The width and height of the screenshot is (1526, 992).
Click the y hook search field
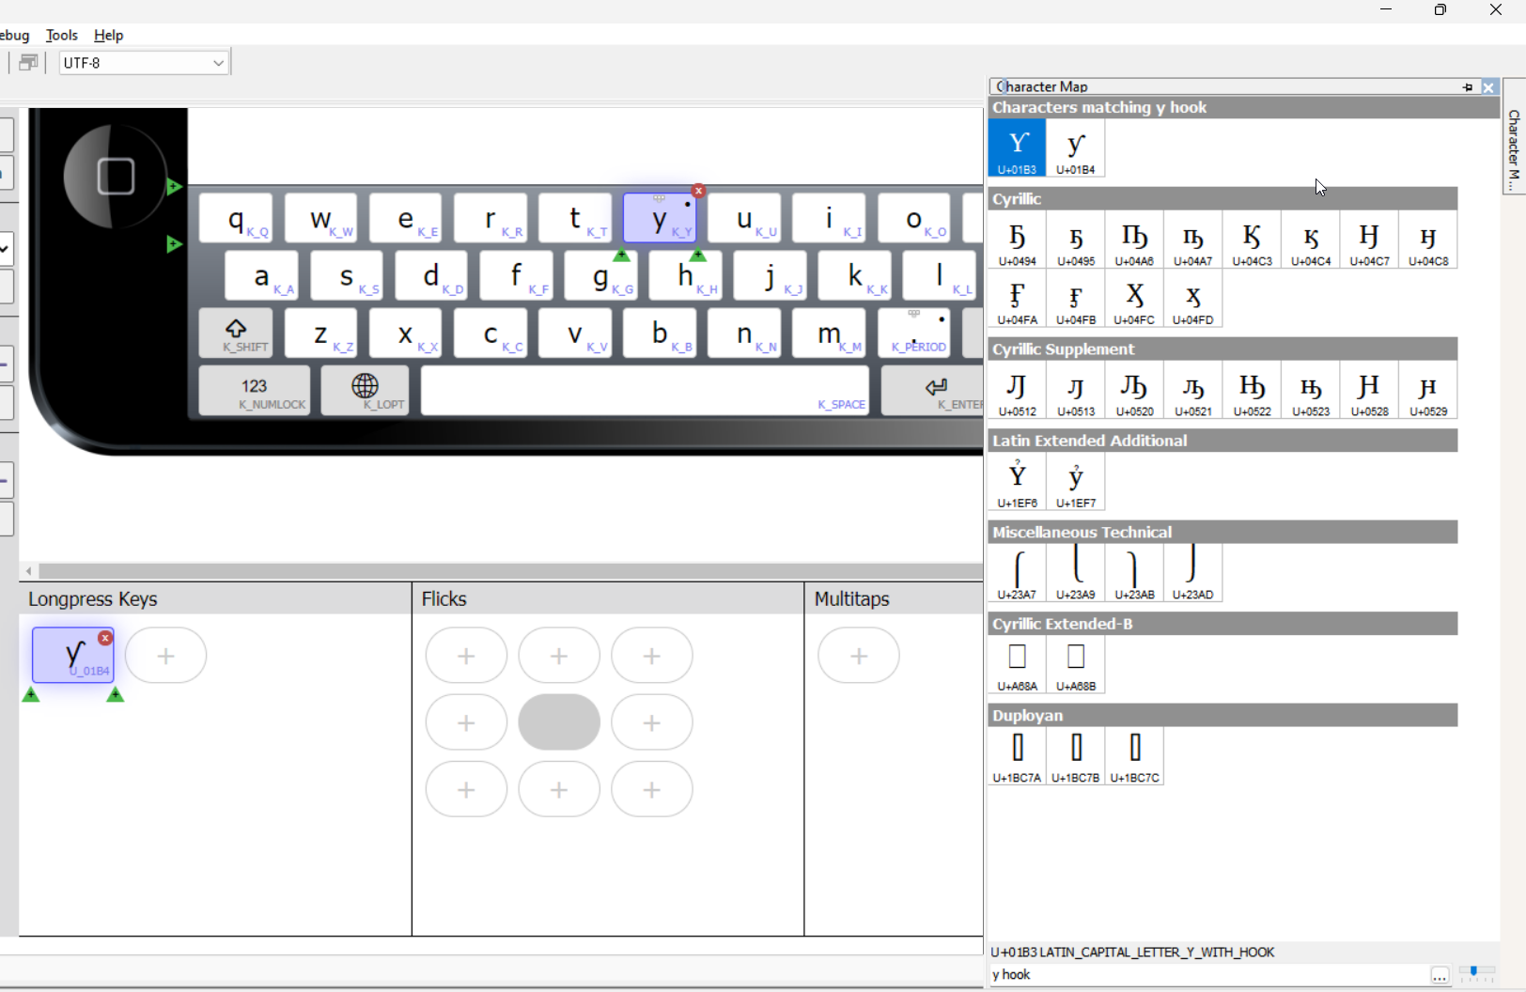point(1207,975)
